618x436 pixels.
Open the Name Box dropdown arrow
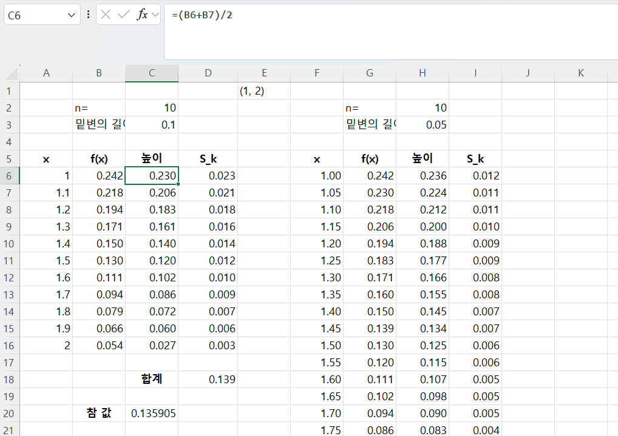[72, 15]
